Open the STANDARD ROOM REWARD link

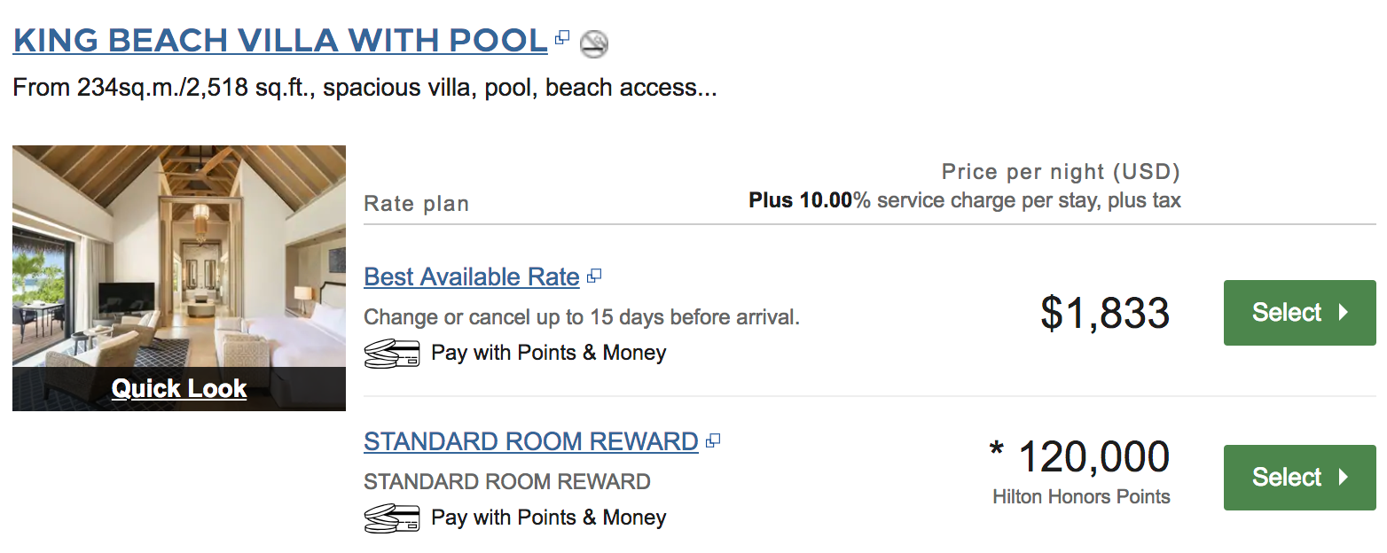pos(530,441)
